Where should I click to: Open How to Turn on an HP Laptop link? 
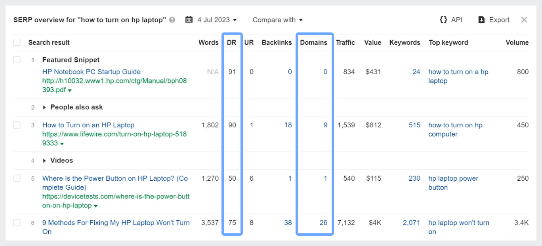point(88,125)
